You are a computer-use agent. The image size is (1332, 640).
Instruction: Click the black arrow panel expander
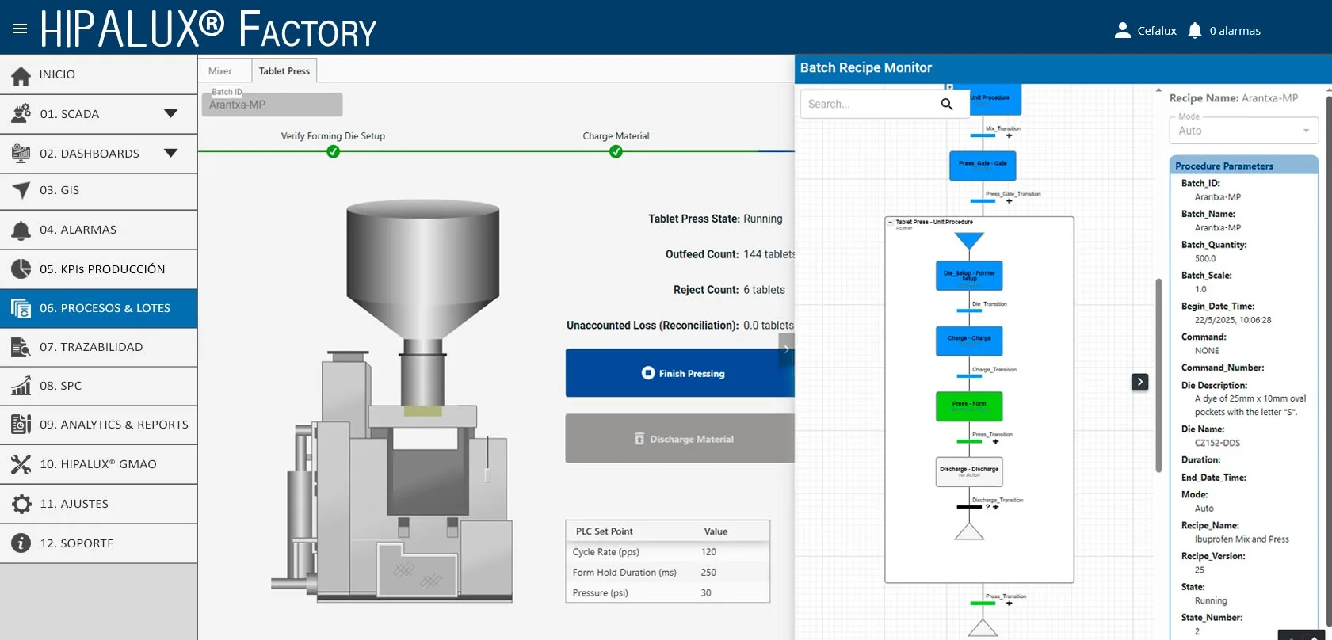[1139, 382]
